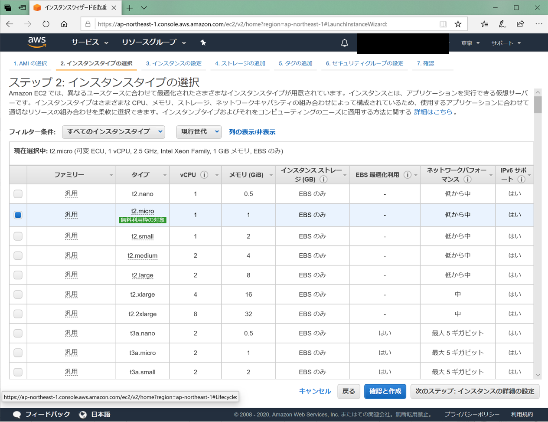The image size is (548, 422).
Task: Click the AWS logo home icon
Action: coord(37,42)
